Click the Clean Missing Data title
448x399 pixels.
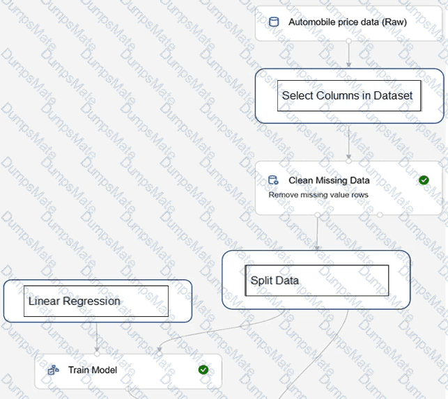329,180
